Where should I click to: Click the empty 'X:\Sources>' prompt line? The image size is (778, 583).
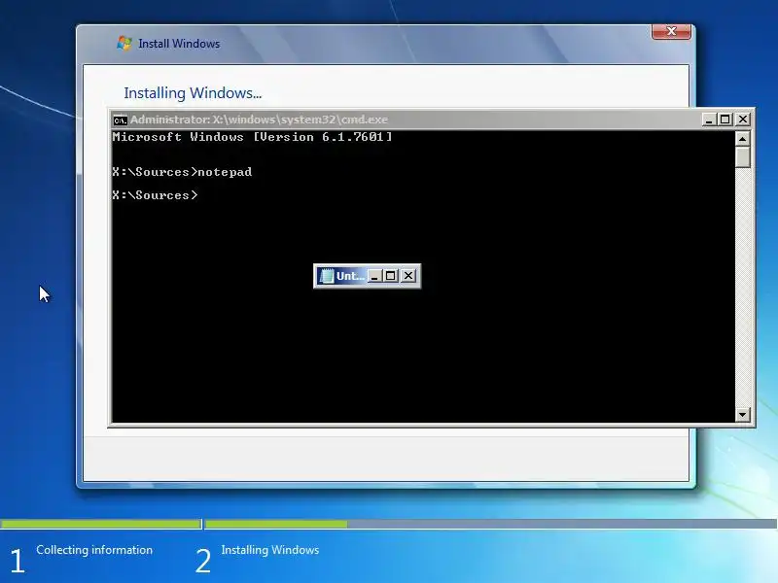155,195
